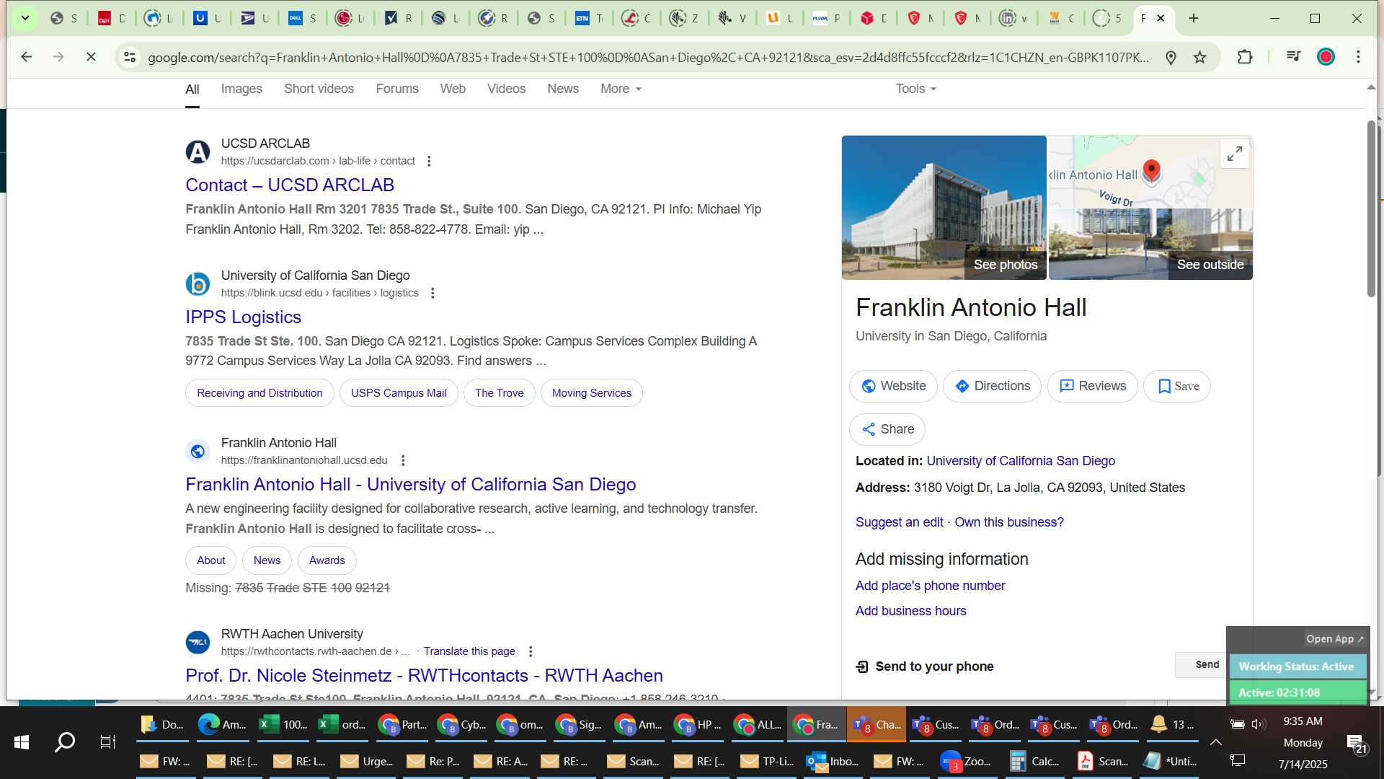Open Windows Start menu
This screenshot has width=1384, height=779.
21,742
